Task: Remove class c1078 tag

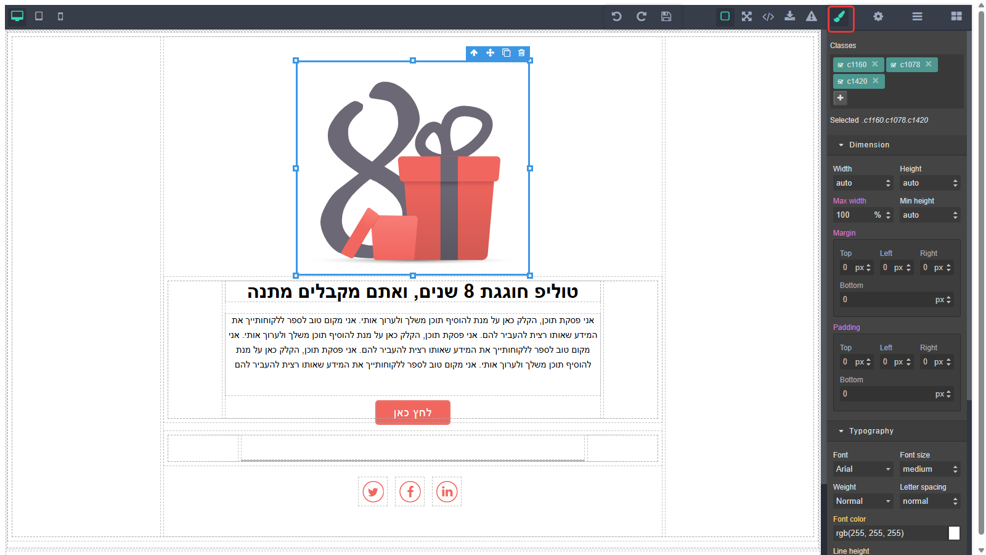Action: (929, 64)
